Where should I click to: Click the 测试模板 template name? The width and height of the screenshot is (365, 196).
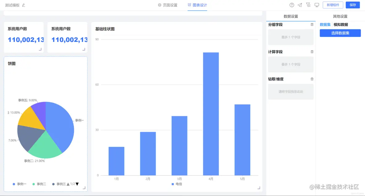[x=12, y=5]
